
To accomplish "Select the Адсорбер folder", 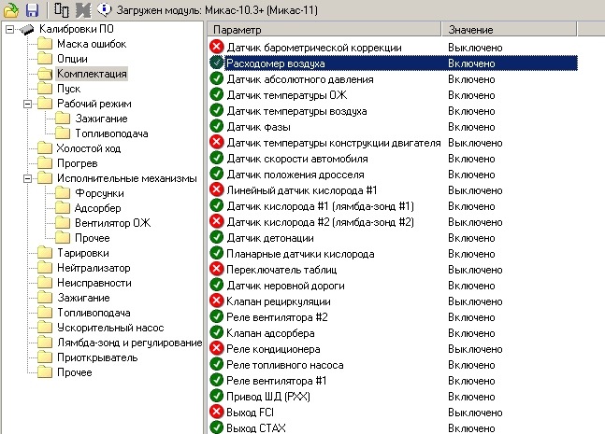I will pos(97,208).
